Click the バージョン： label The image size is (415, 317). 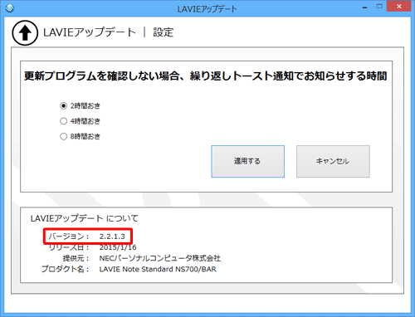coord(69,237)
